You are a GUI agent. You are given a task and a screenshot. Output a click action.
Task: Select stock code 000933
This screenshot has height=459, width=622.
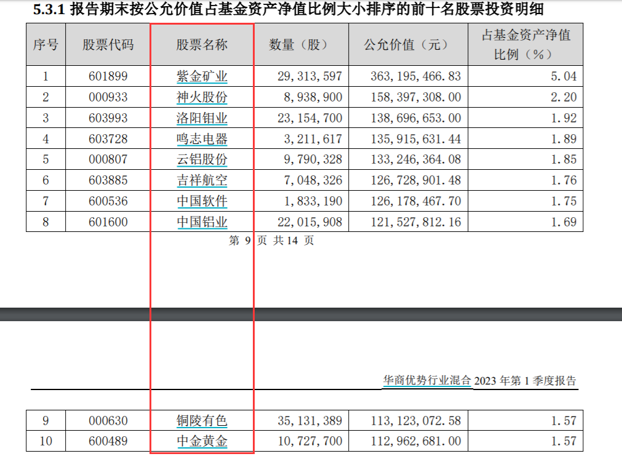[108, 97]
